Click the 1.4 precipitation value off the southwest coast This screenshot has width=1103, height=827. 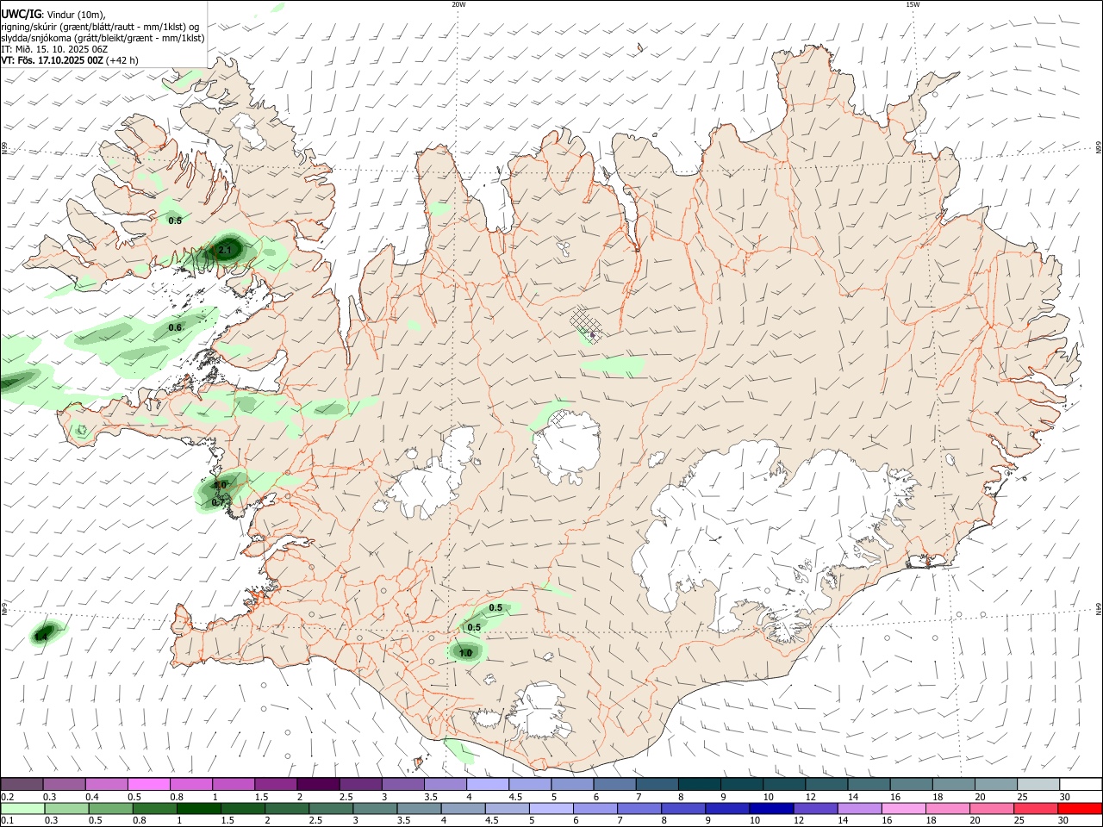click(41, 636)
